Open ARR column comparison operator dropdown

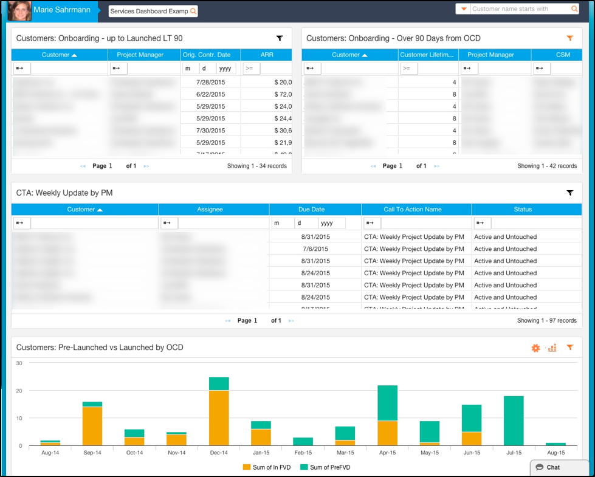click(249, 69)
